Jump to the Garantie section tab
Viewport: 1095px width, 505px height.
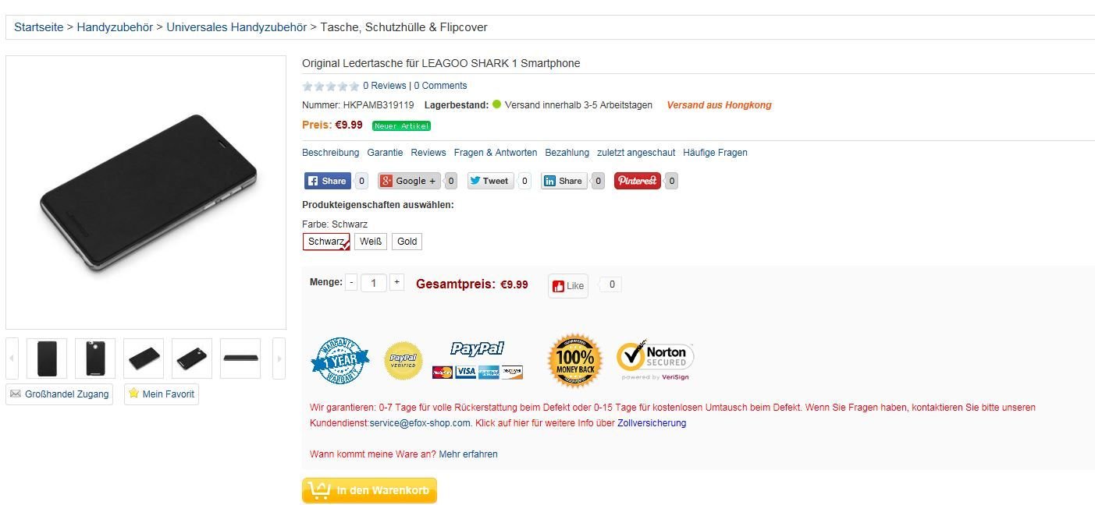coord(385,153)
